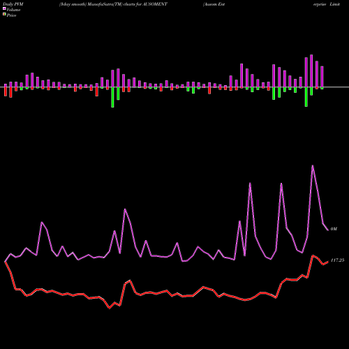The width and height of the screenshot is (349, 349).
Task: Click the highest peak of the magenta volume line
Action: [x=313, y=165]
